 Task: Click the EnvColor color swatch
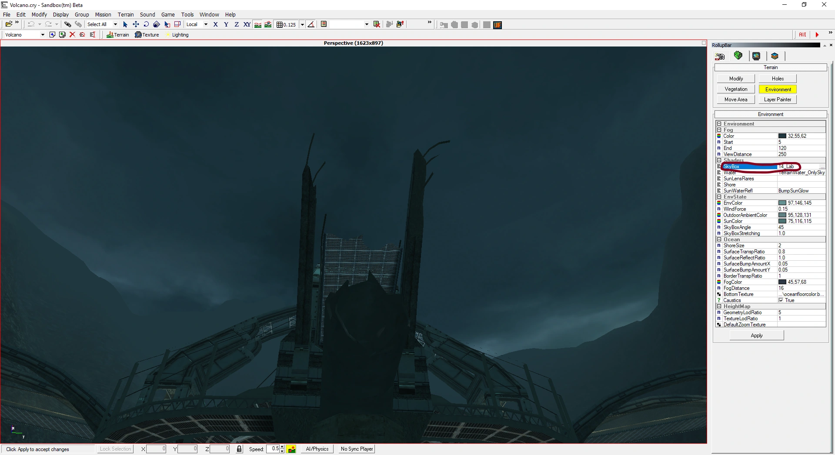(782, 203)
